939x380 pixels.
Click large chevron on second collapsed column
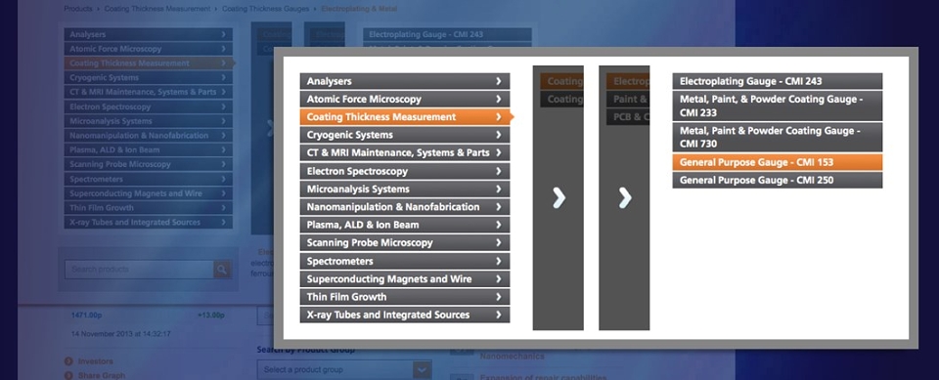[x=625, y=198]
